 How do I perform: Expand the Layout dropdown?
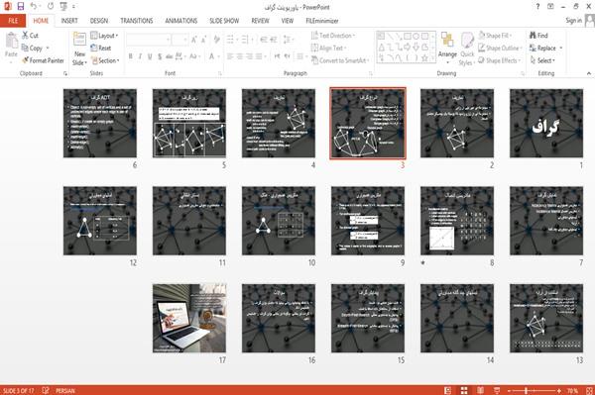104,36
